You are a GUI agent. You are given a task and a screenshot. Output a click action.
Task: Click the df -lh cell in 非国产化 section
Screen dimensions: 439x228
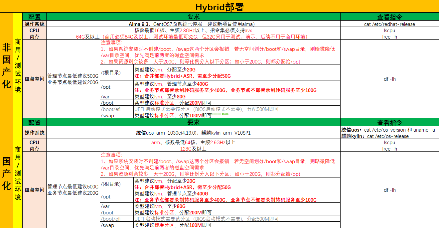pos(389,79)
